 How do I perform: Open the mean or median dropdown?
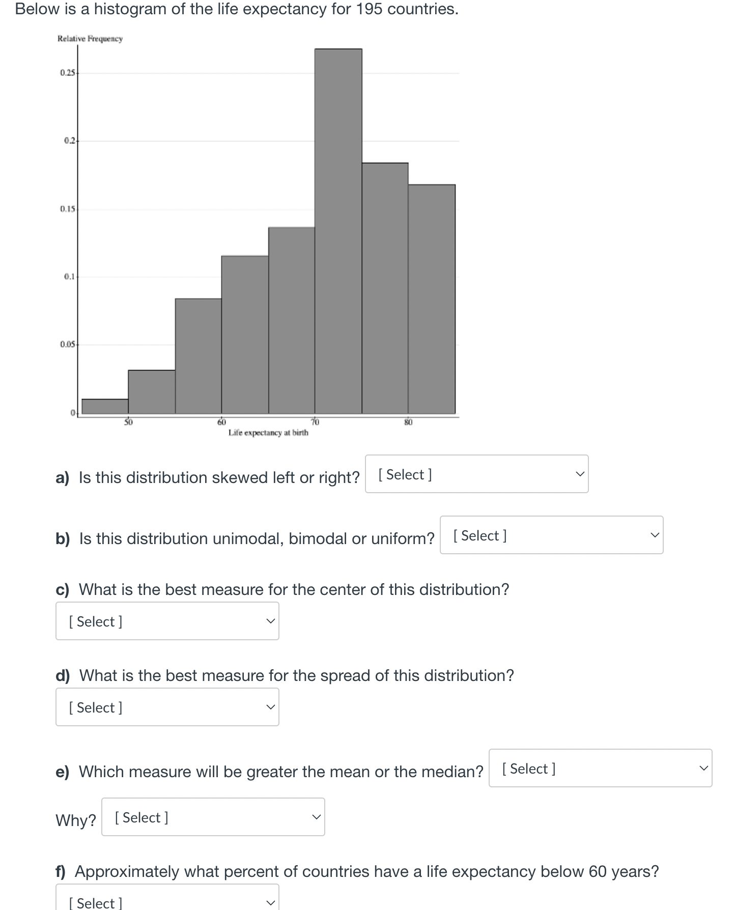(600, 769)
